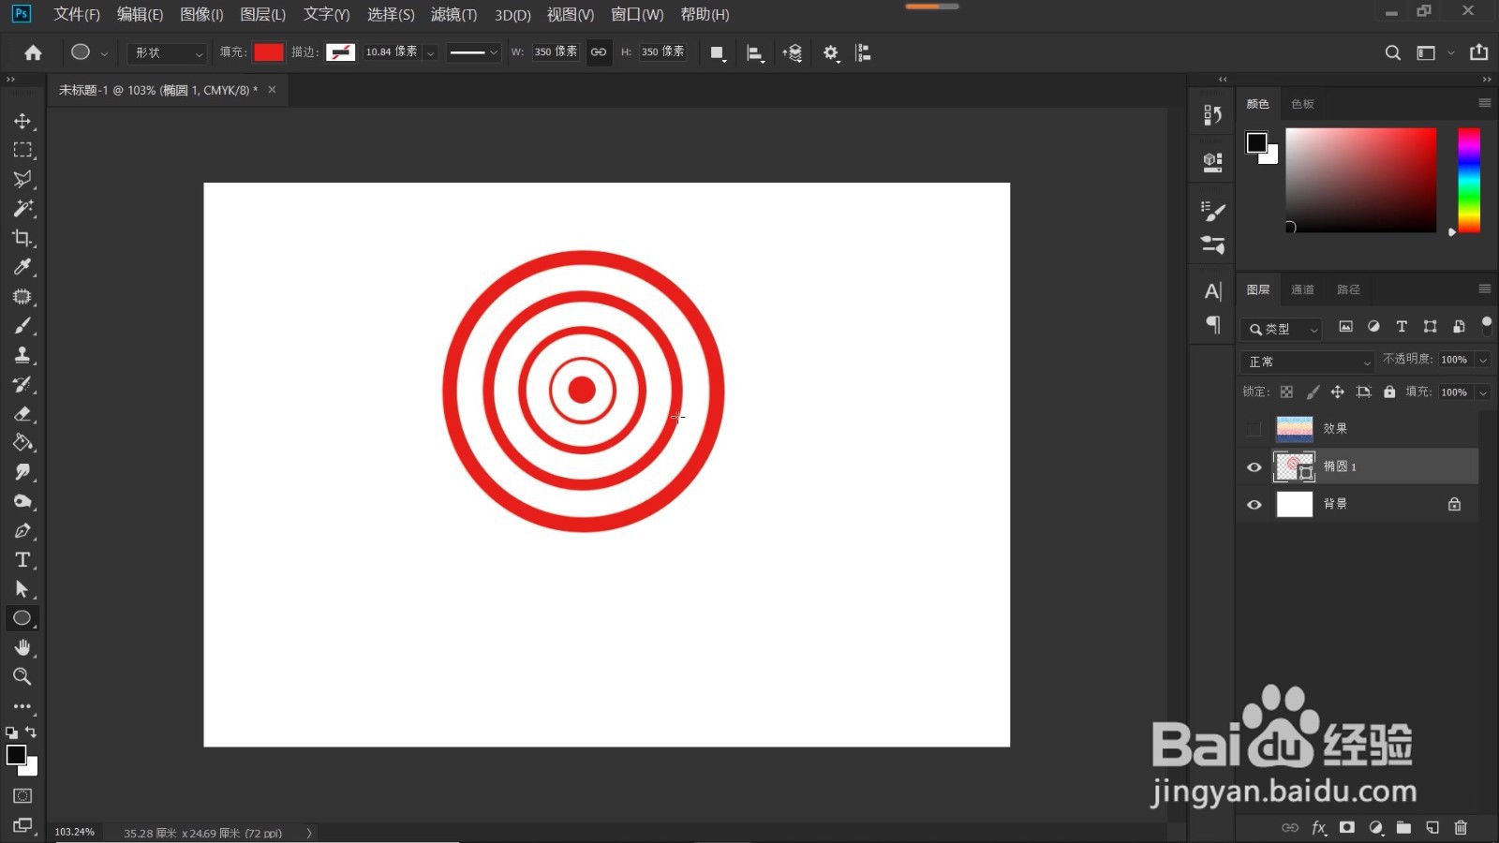
Task: Select the Zoom tool
Action: pyautogui.click(x=22, y=676)
